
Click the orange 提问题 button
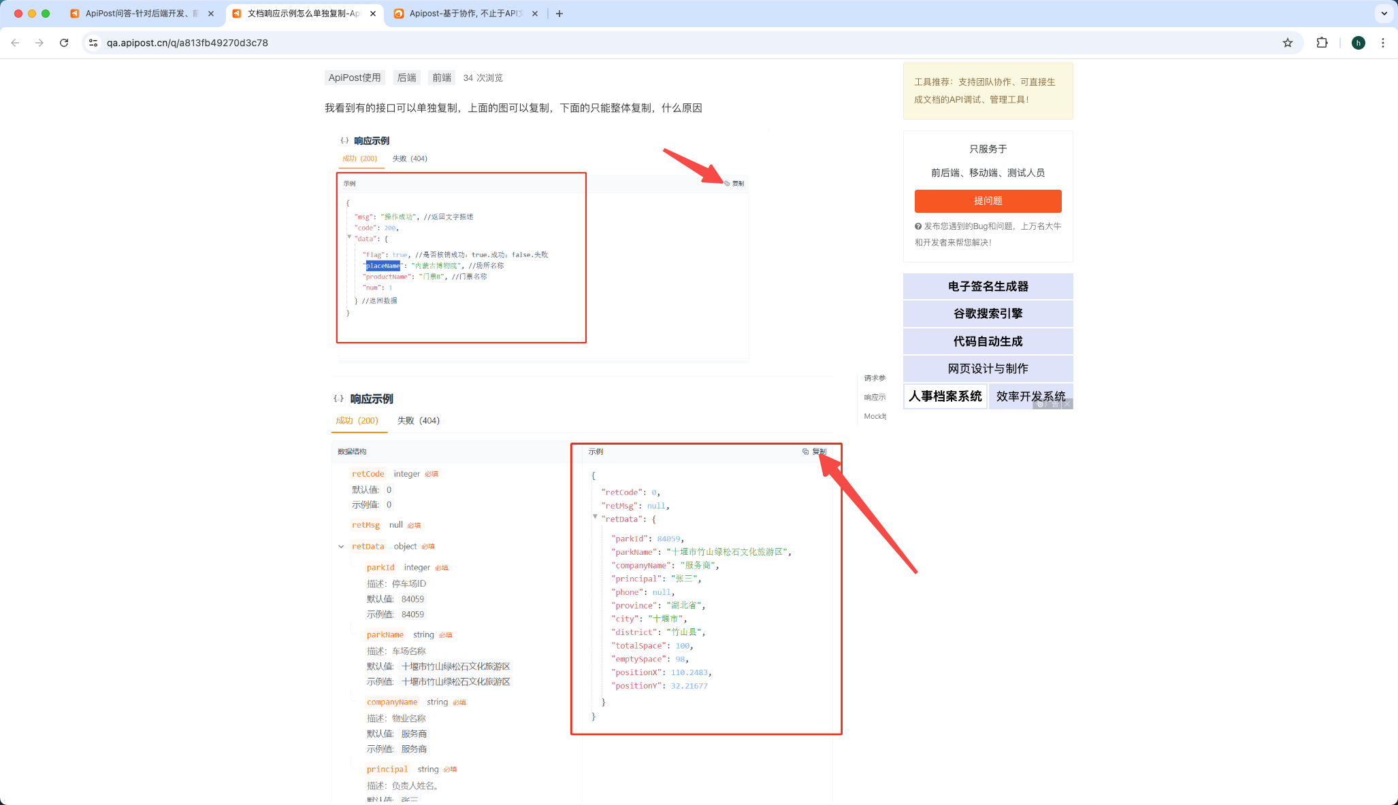click(988, 201)
